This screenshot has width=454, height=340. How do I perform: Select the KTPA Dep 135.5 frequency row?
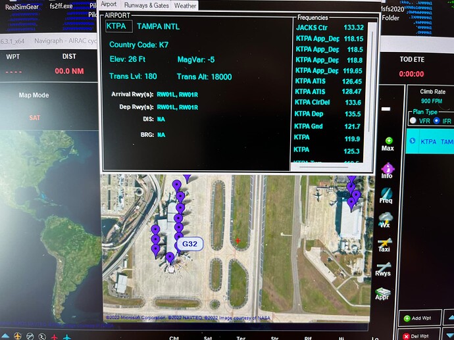(328, 114)
